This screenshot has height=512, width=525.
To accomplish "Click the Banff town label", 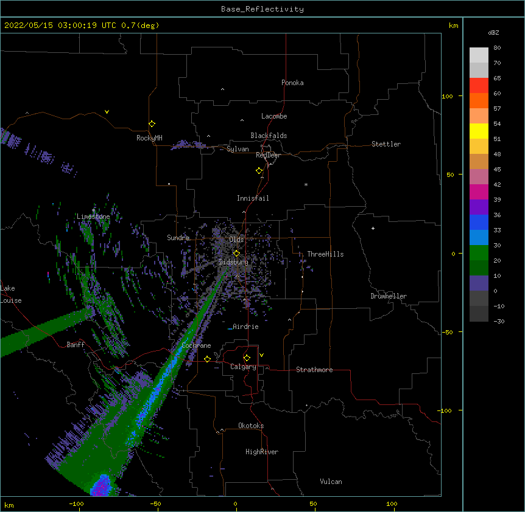I will click(76, 345).
